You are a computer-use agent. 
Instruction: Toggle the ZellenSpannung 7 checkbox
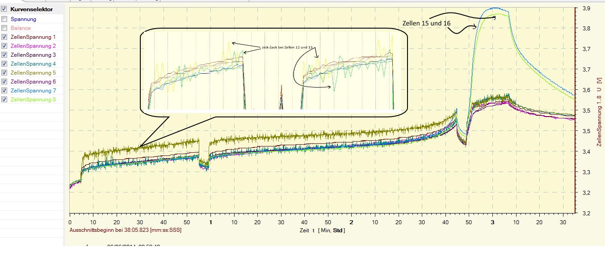[x=4, y=91]
